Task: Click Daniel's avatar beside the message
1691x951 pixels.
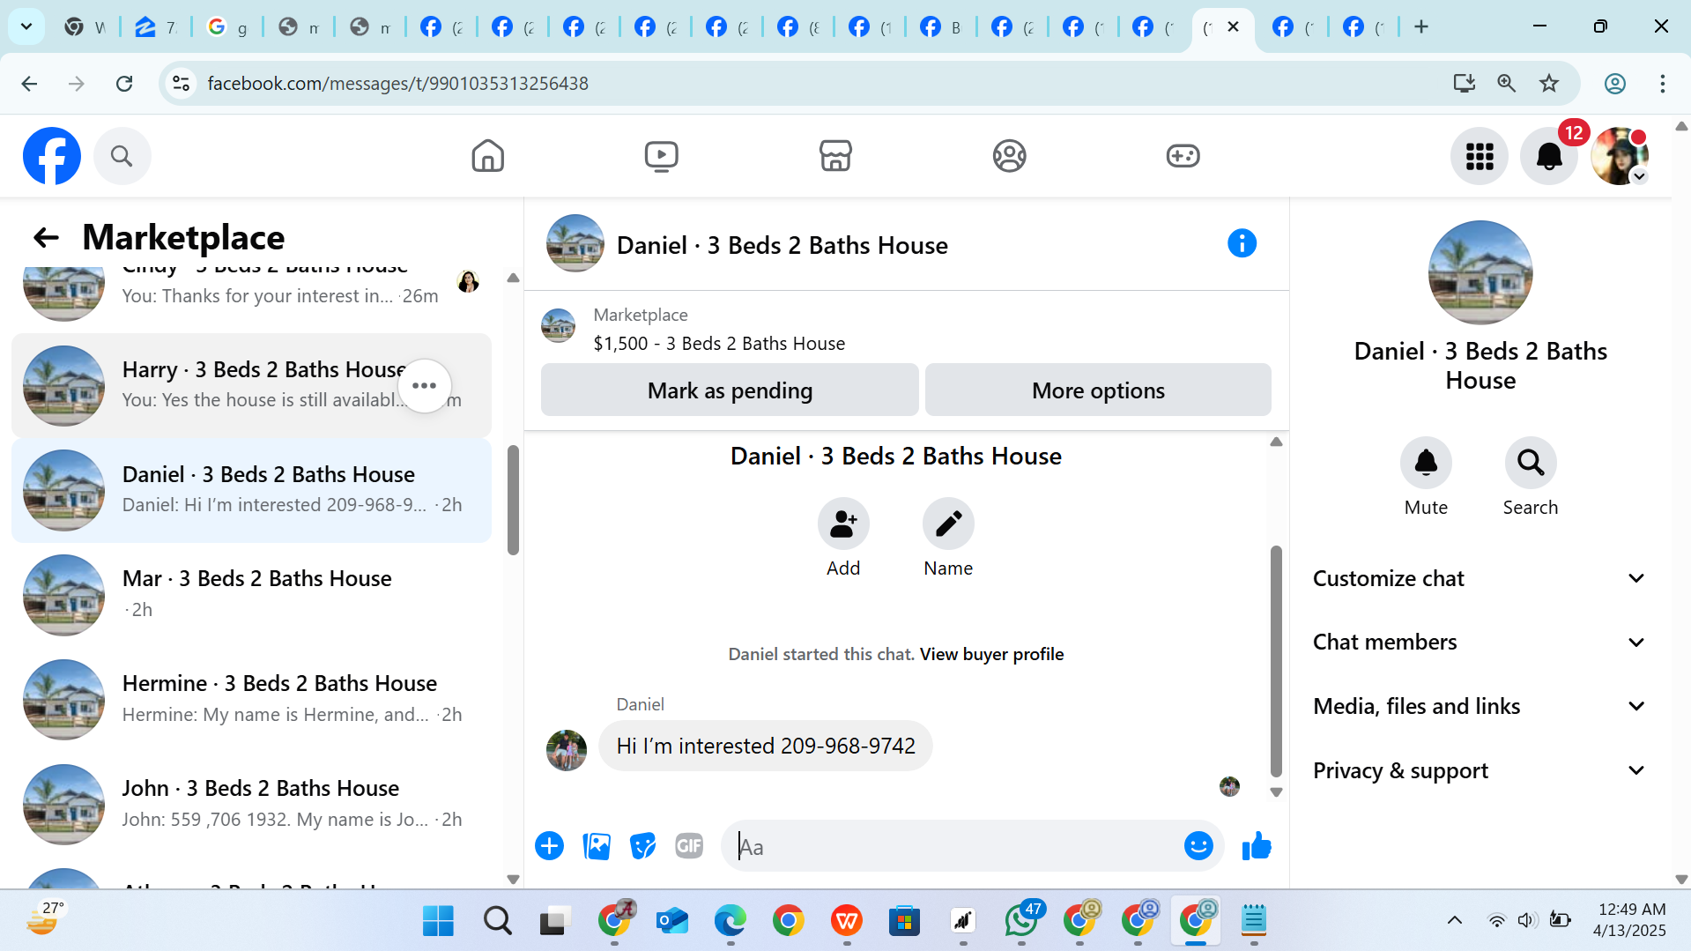Action: (566, 749)
